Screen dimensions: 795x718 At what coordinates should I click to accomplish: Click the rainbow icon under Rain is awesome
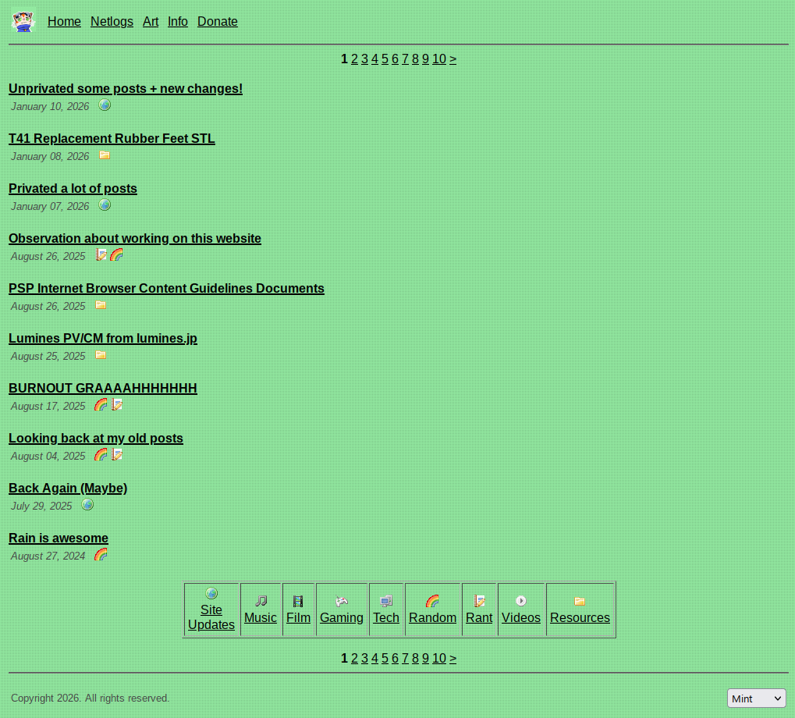point(101,555)
